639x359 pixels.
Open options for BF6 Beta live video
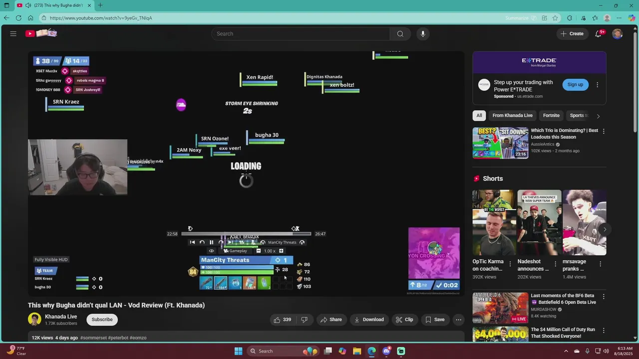(x=604, y=297)
